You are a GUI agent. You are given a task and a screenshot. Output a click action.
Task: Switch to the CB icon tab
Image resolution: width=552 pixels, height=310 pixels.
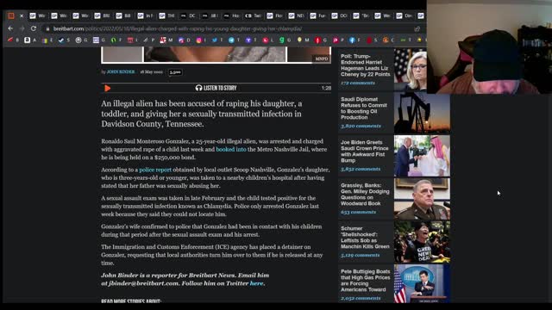tap(253, 15)
